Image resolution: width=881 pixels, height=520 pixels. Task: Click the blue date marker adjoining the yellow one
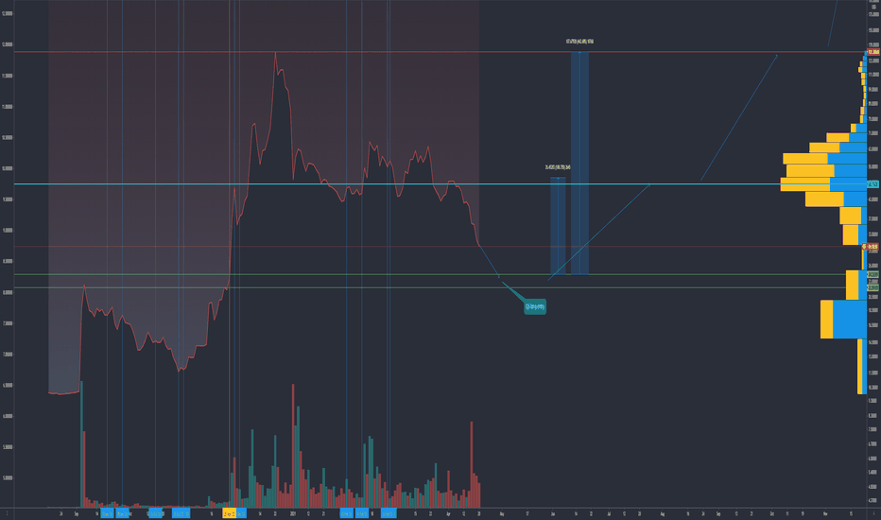coord(241,513)
